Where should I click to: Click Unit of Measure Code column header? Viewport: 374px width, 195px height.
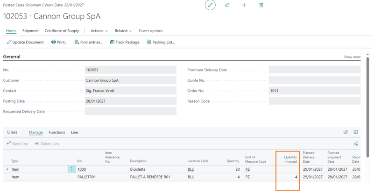pos(255,159)
